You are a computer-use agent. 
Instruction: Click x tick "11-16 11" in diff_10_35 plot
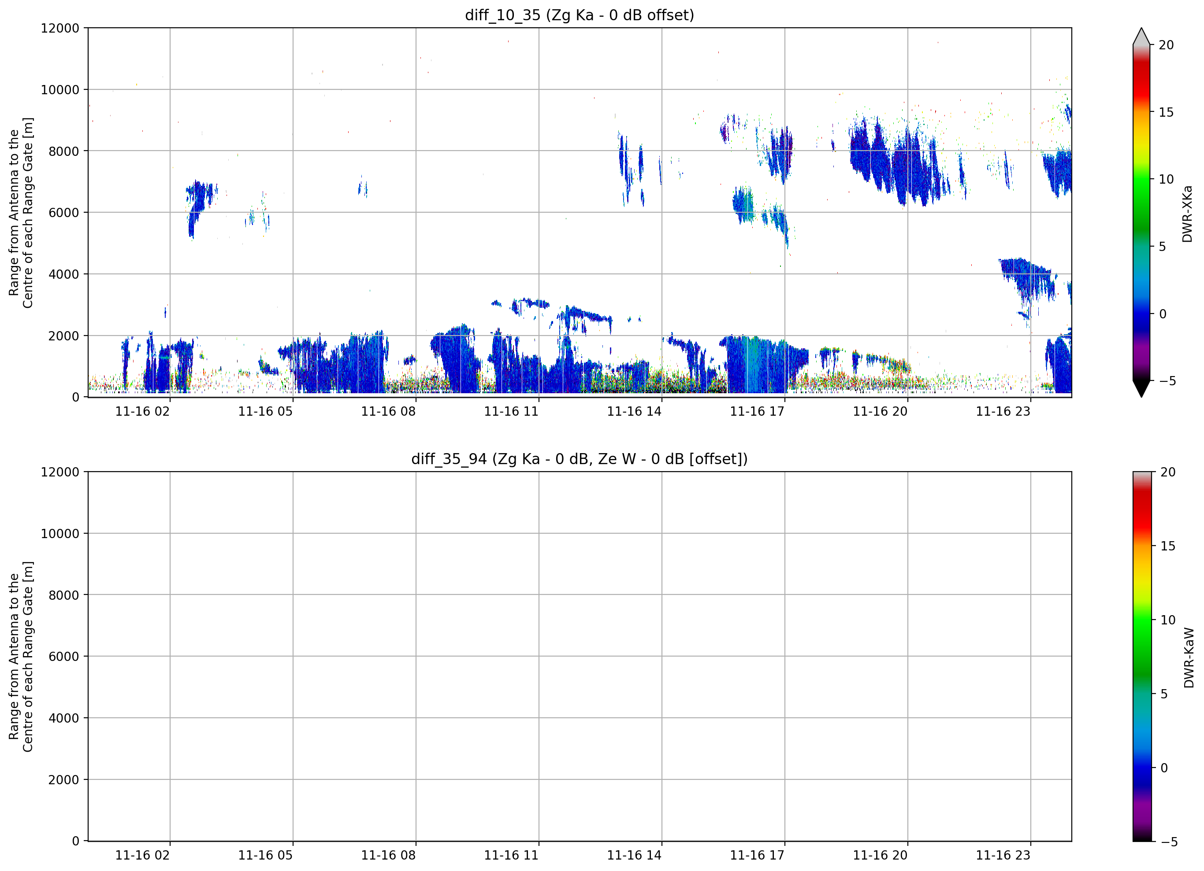(x=511, y=412)
